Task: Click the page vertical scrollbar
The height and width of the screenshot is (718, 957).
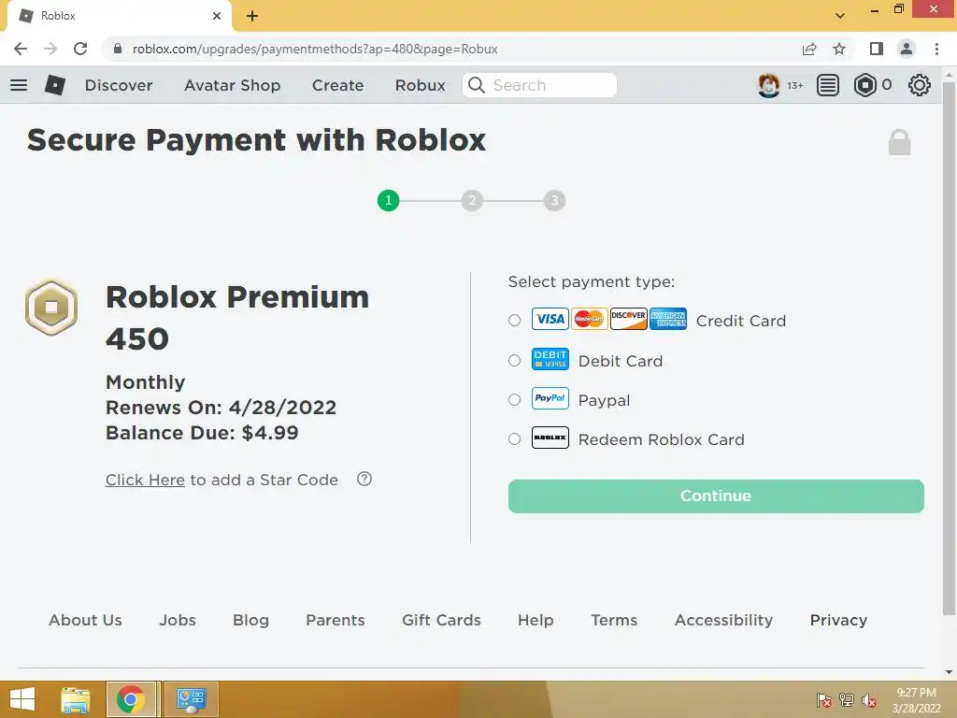Action: tap(949, 348)
